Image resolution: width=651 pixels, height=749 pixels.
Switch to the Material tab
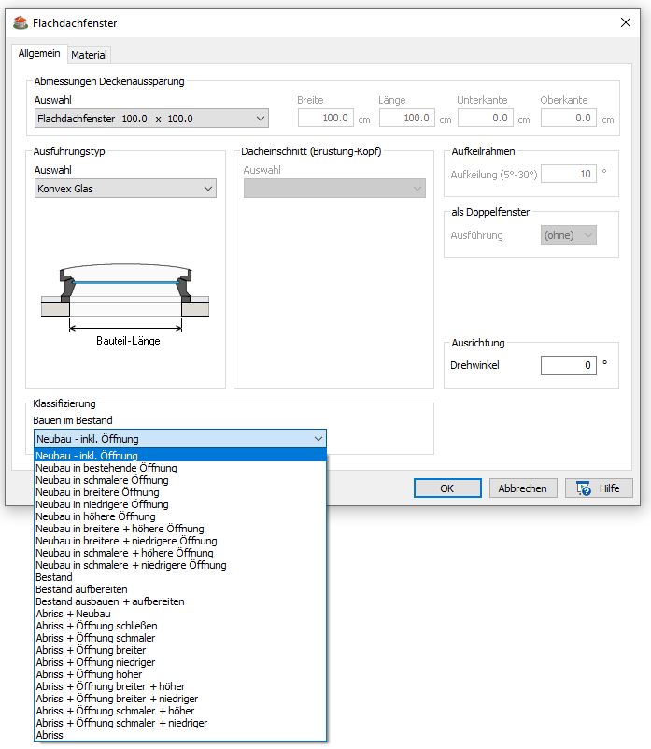(90, 55)
